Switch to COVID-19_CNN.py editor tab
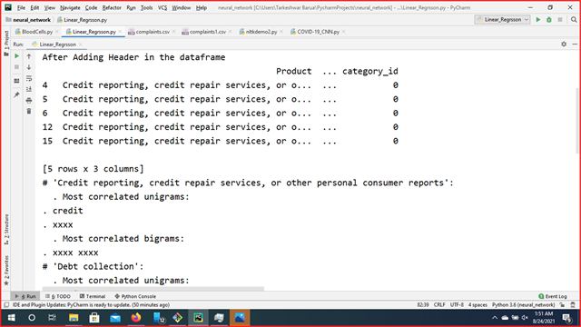 (x=318, y=32)
